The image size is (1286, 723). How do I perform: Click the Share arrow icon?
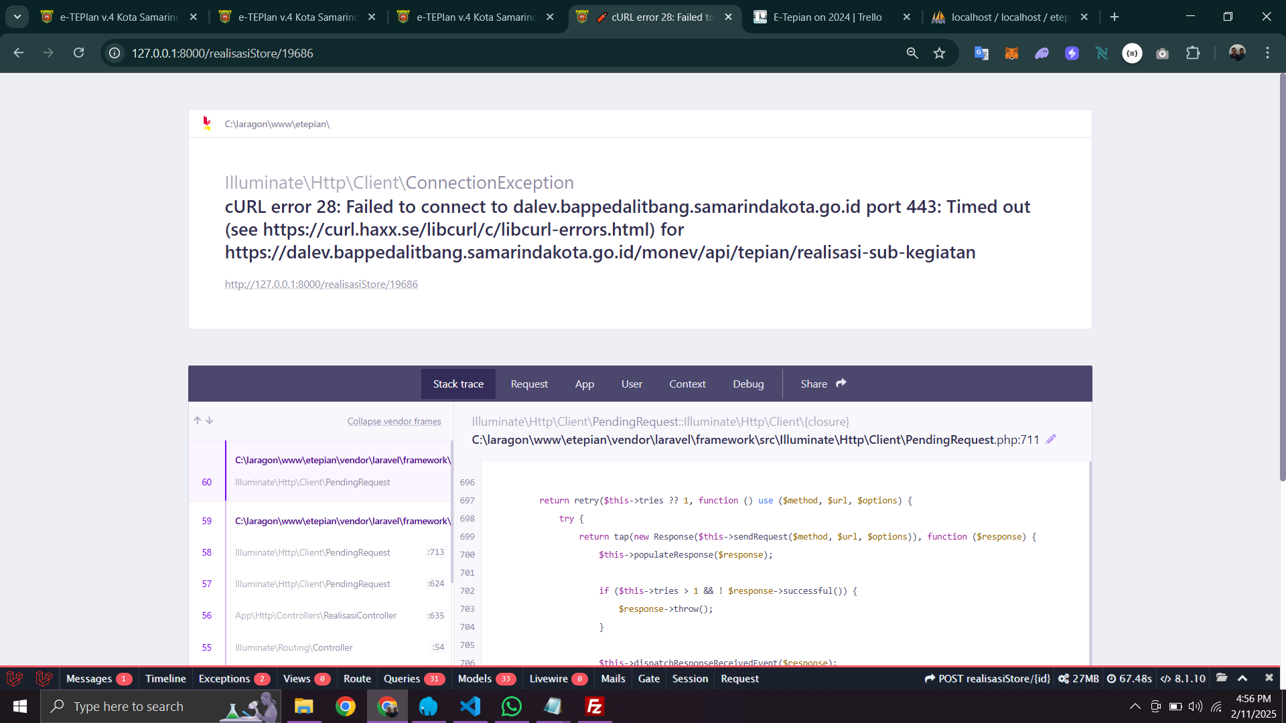point(841,384)
